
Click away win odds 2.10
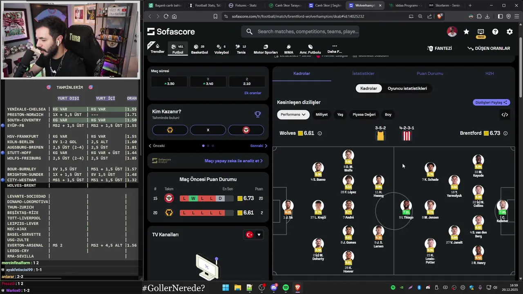click(x=247, y=81)
